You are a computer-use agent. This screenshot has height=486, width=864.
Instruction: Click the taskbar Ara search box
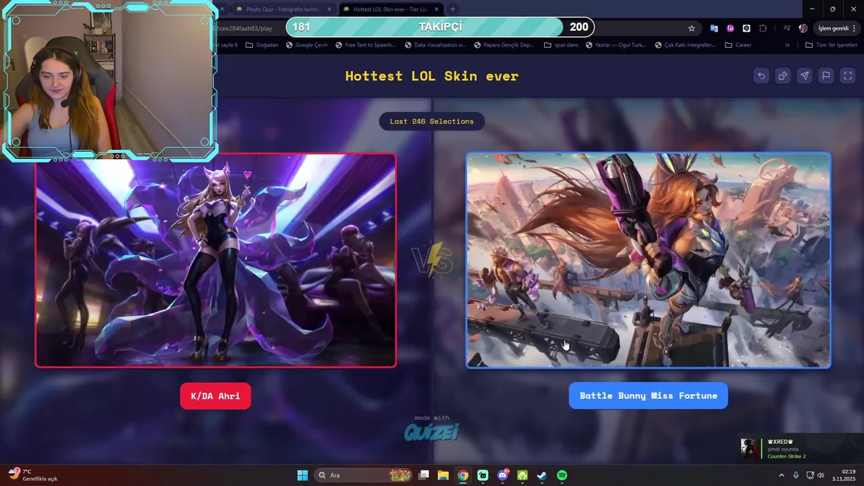(x=363, y=475)
